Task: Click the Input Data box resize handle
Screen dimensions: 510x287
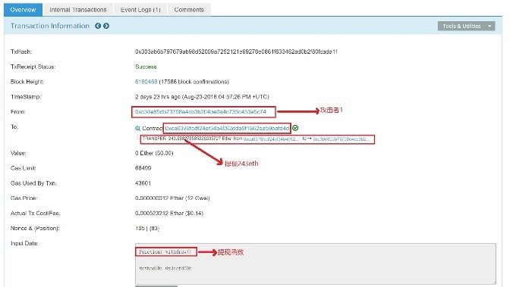Action: 494,282
